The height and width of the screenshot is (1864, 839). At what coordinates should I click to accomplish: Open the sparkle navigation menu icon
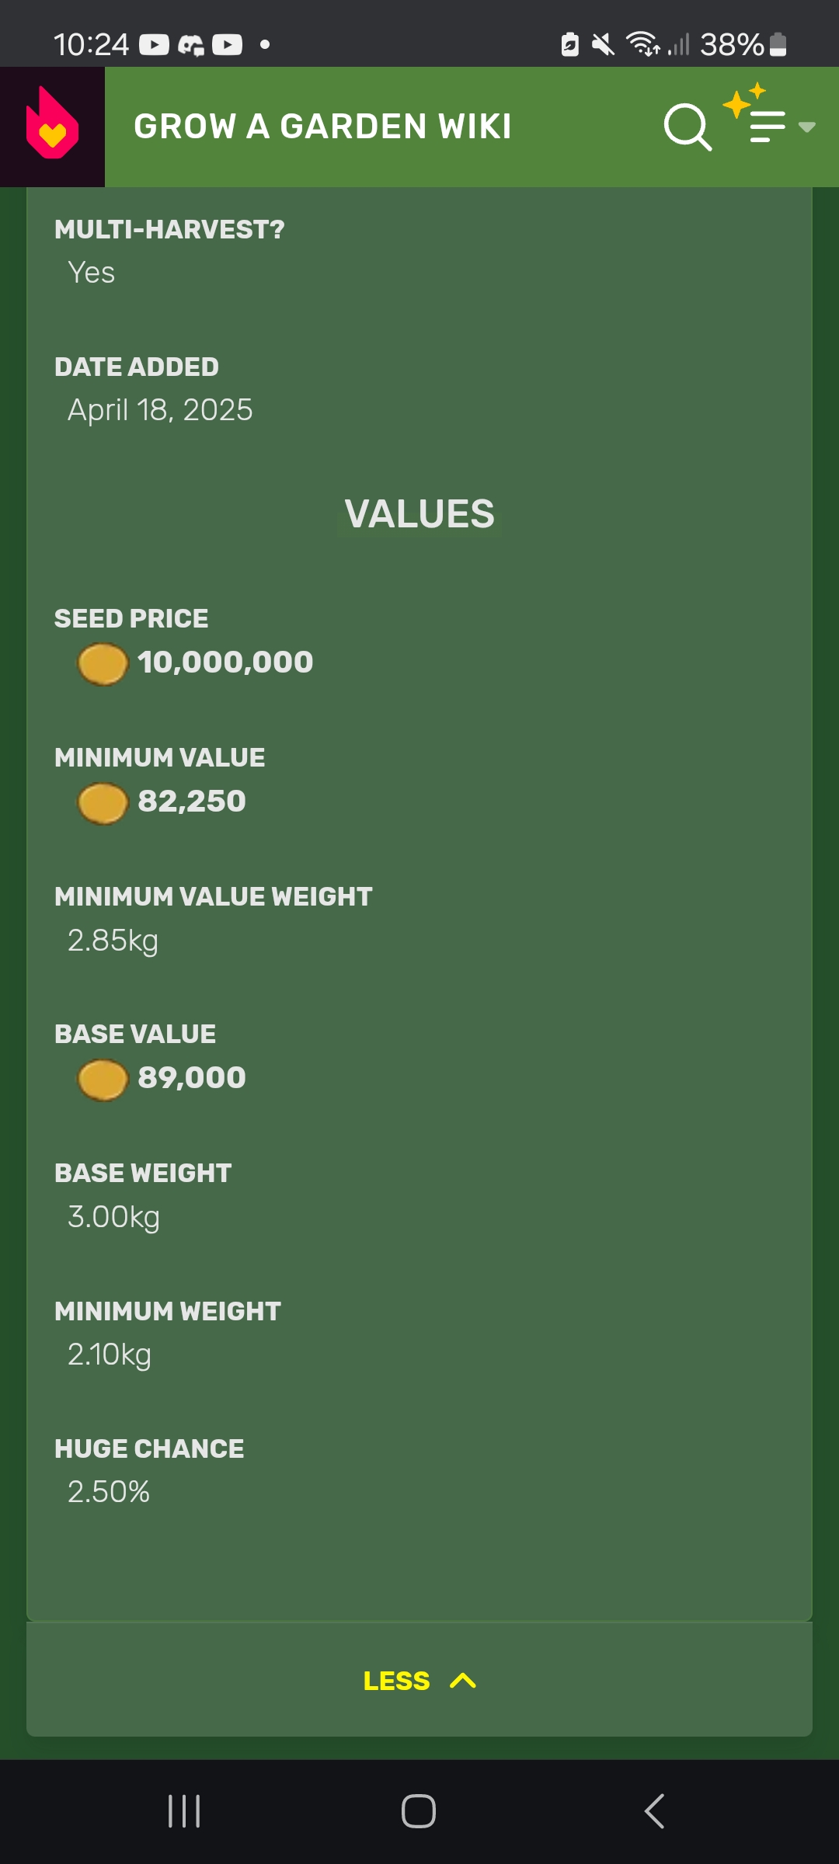click(755, 115)
